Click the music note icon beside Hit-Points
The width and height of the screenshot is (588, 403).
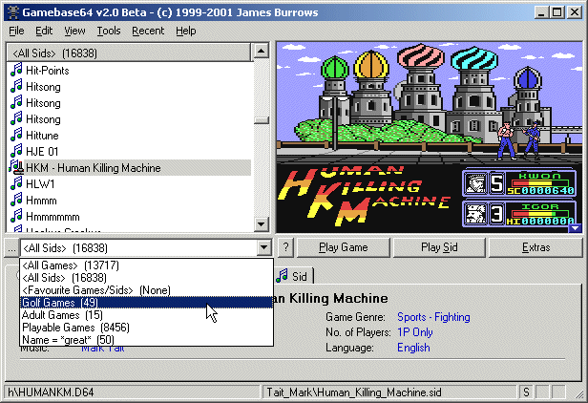coord(16,70)
